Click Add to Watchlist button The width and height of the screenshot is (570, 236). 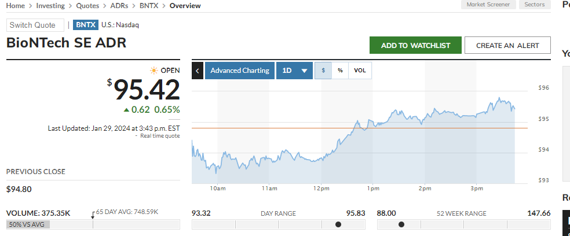415,46
